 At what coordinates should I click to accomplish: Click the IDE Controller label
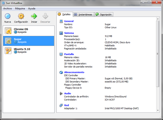click(x=71, y=75)
